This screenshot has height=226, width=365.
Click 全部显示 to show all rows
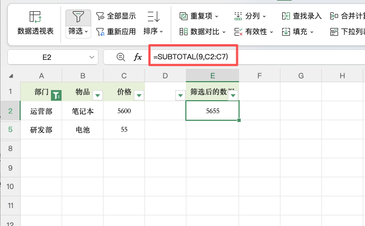click(116, 16)
